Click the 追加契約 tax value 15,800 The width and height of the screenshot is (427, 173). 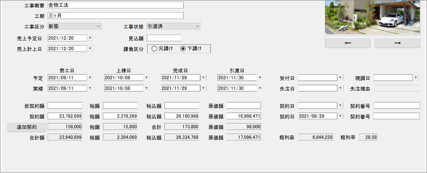pyautogui.click(x=120, y=127)
